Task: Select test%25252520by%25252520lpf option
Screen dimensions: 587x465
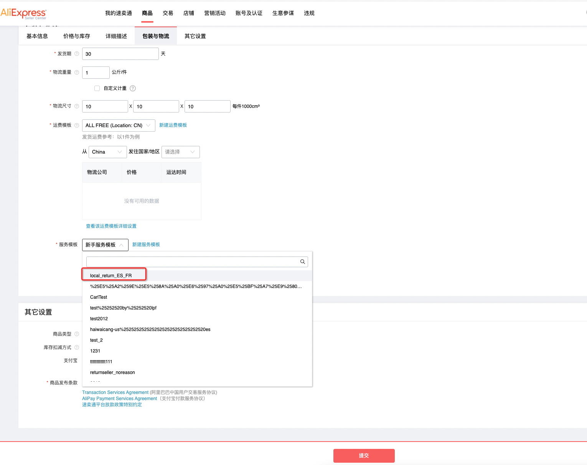Action: [x=198, y=308]
